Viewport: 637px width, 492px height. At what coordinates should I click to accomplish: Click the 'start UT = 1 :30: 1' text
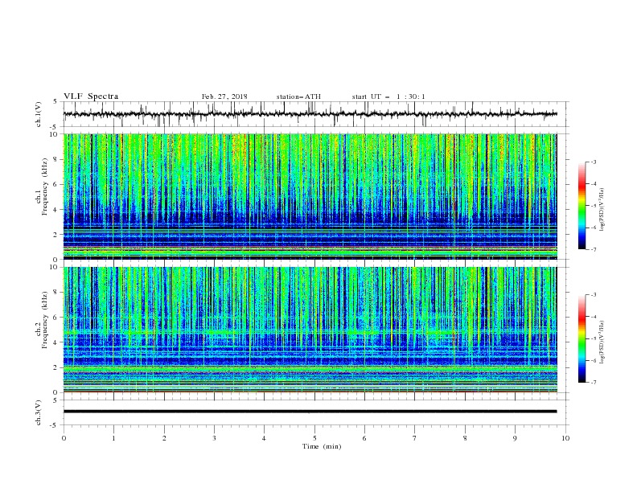388,96
